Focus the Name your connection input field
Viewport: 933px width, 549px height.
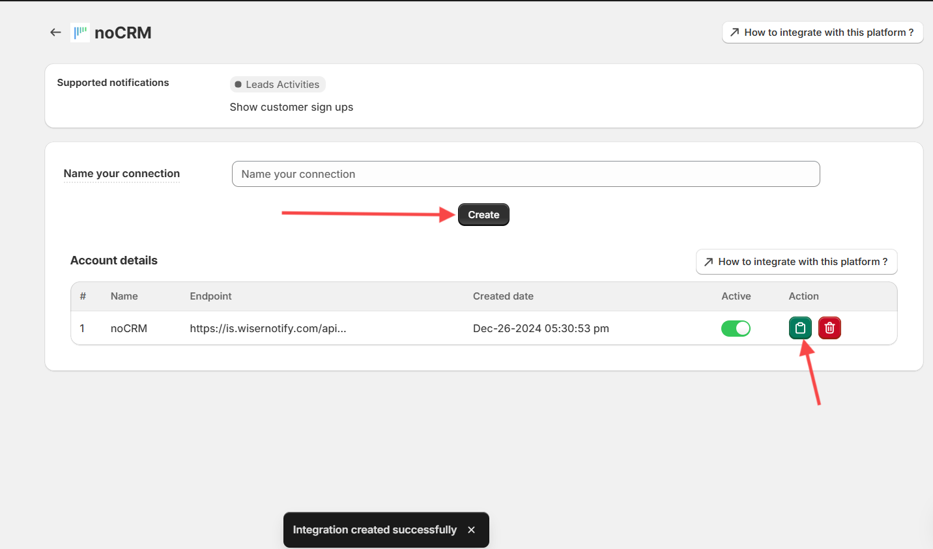[x=525, y=174]
